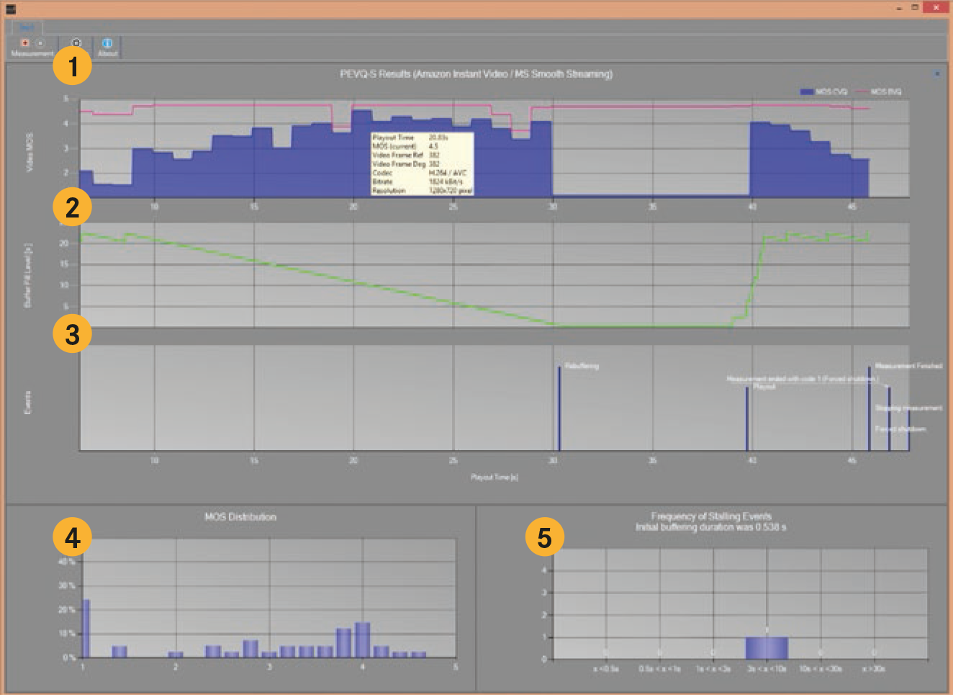Click the Playout Time axis label

[494, 477]
